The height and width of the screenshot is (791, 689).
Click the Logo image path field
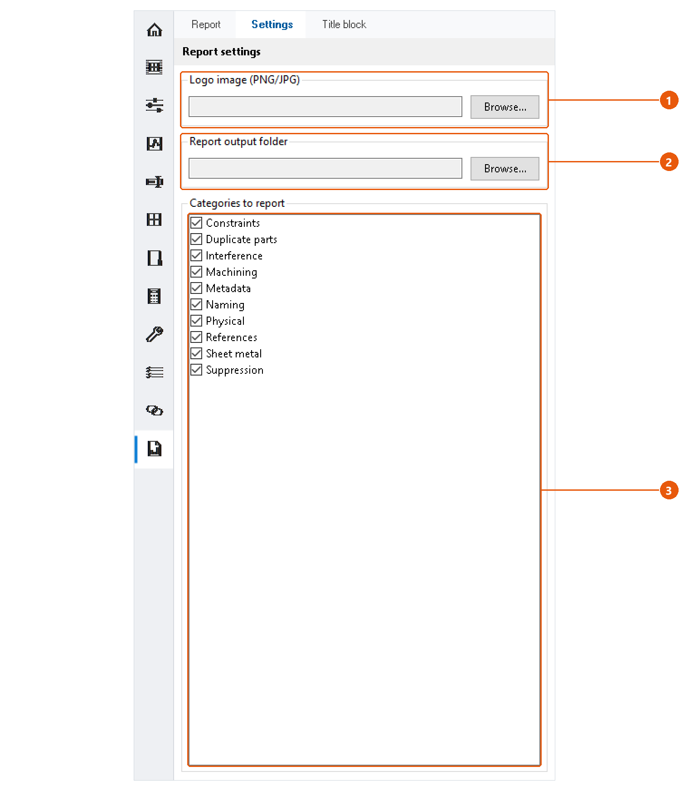(325, 107)
